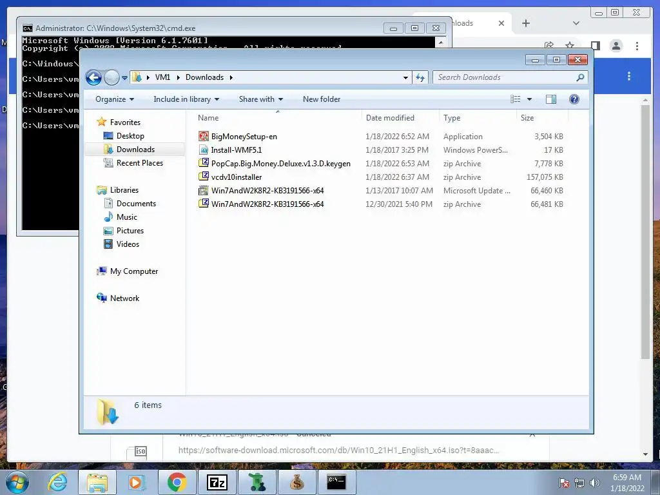Change the view with the view icon
Viewport: 660px width, 495px height.
tap(516, 99)
